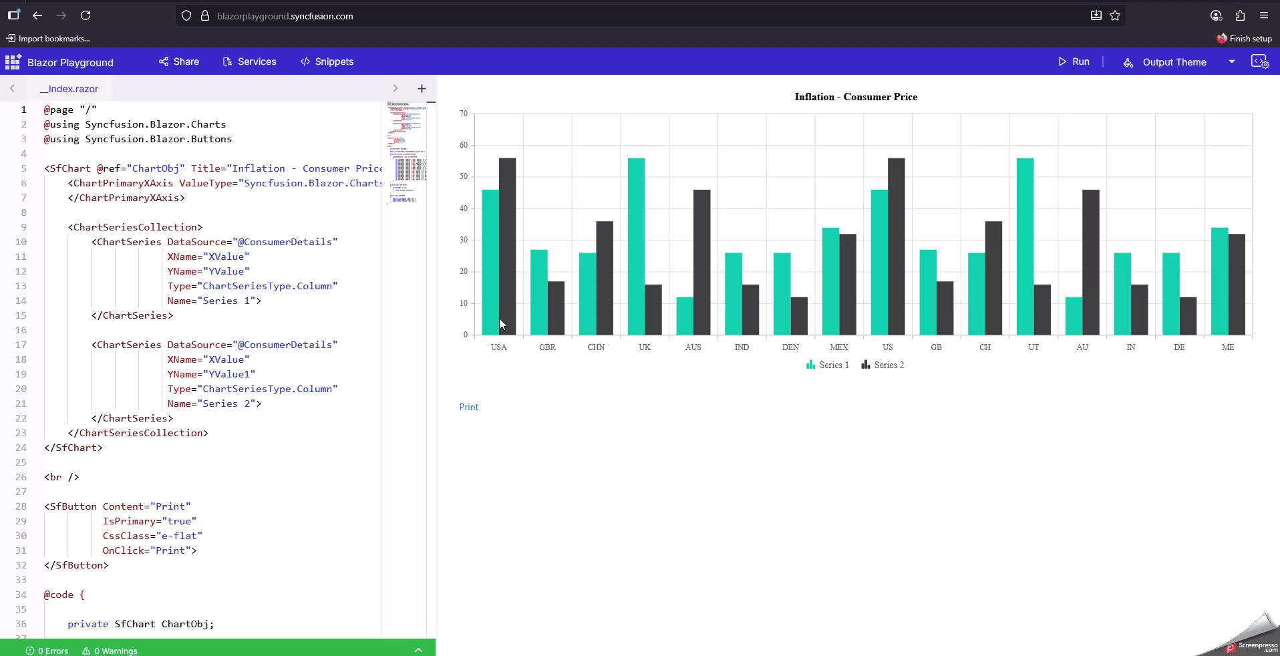The width and height of the screenshot is (1280, 656).
Task: Add a new file with plus icon
Action: 422,88
